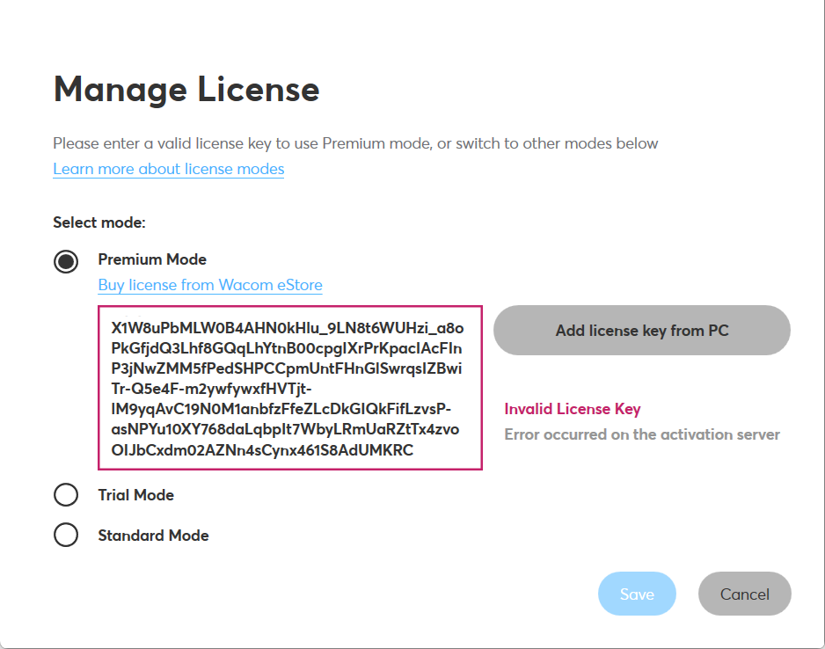The width and height of the screenshot is (825, 649).
Task: Select the Trial Mode radio button
Action: pyautogui.click(x=66, y=495)
